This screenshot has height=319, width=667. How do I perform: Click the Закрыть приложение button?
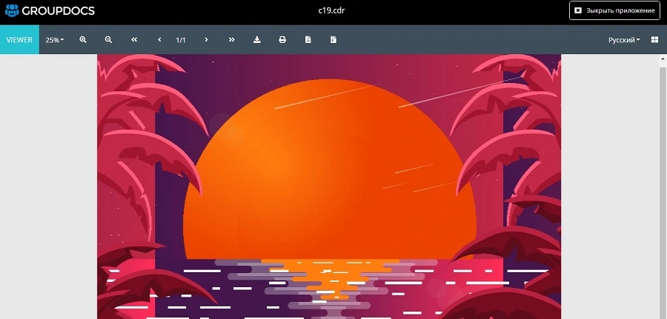tap(614, 10)
